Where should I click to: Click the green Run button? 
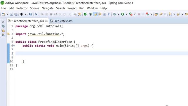[x=122, y=14]
